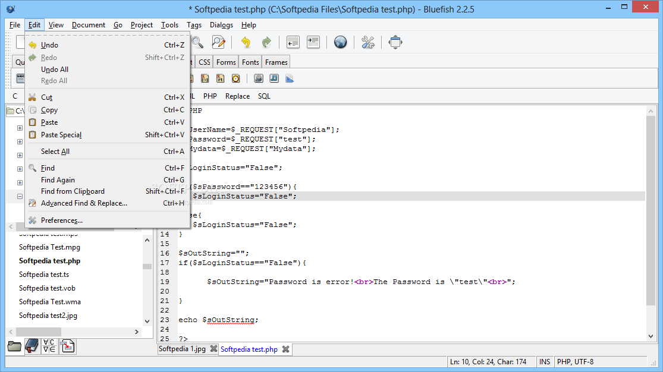Click the video embed icon in HTML toolbar
This screenshot has height=372, width=663.
coord(258,78)
